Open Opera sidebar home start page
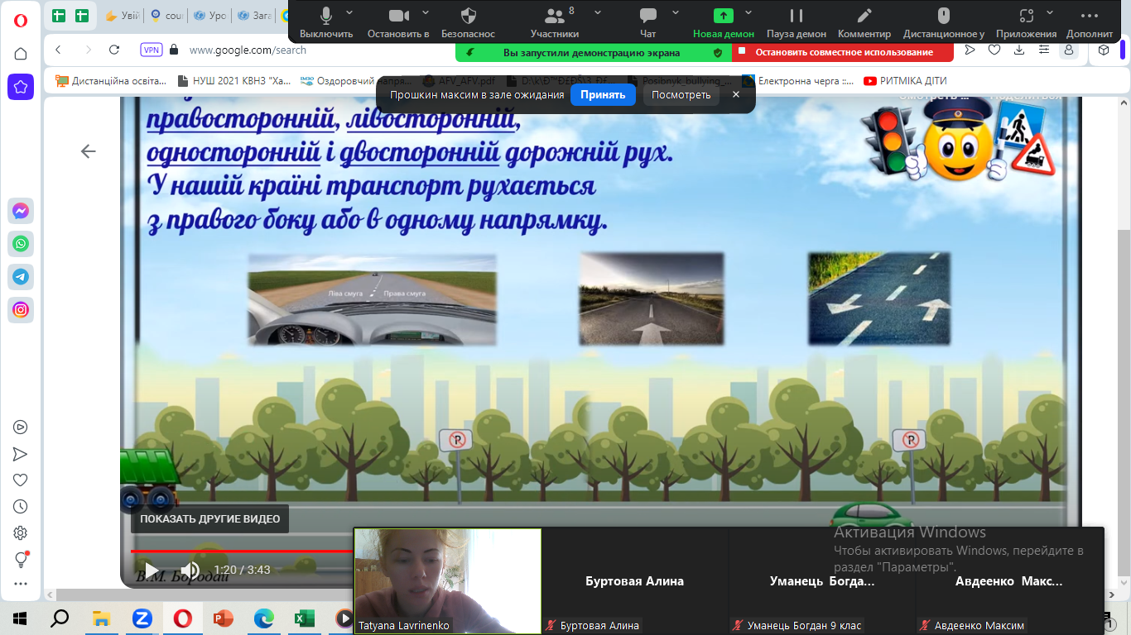Viewport: 1131px width, 635px height. pyautogui.click(x=21, y=54)
